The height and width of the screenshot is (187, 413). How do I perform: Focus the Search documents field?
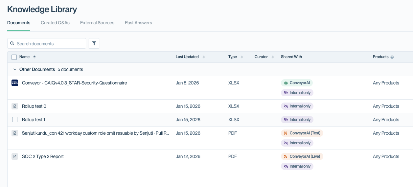pyautogui.click(x=49, y=43)
